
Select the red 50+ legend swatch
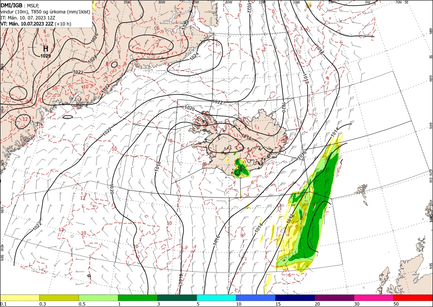(x=413, y=297)
